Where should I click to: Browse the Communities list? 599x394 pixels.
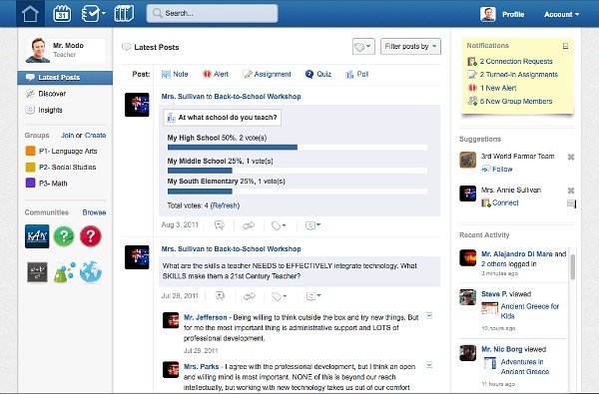[x=94, y=212]
